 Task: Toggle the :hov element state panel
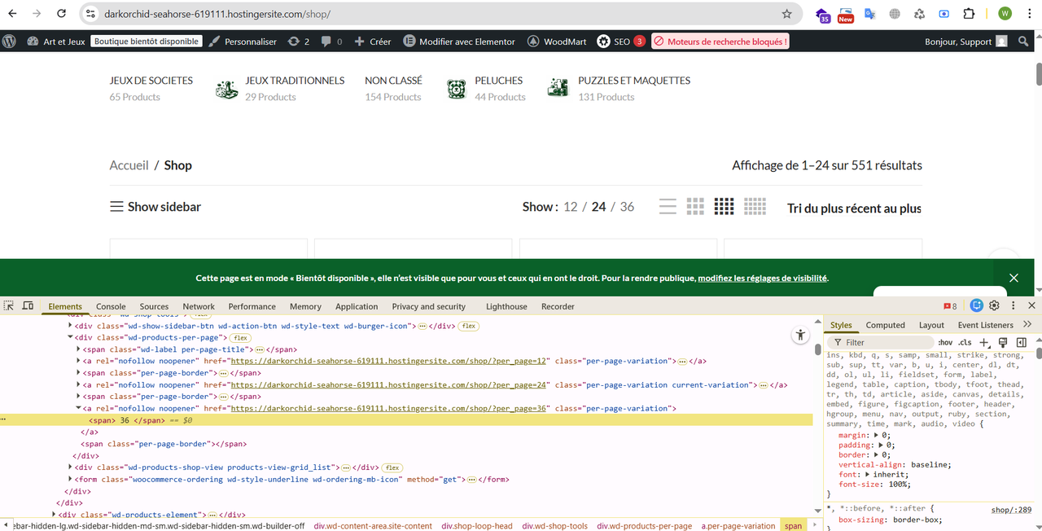(945, 342)
